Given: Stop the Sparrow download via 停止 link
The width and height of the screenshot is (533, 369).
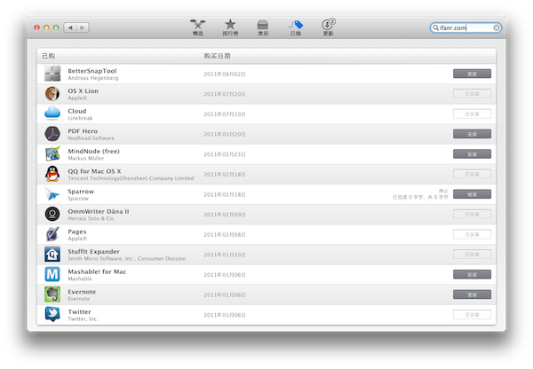Looking at the screenshot, I should [x=443, y=191].
